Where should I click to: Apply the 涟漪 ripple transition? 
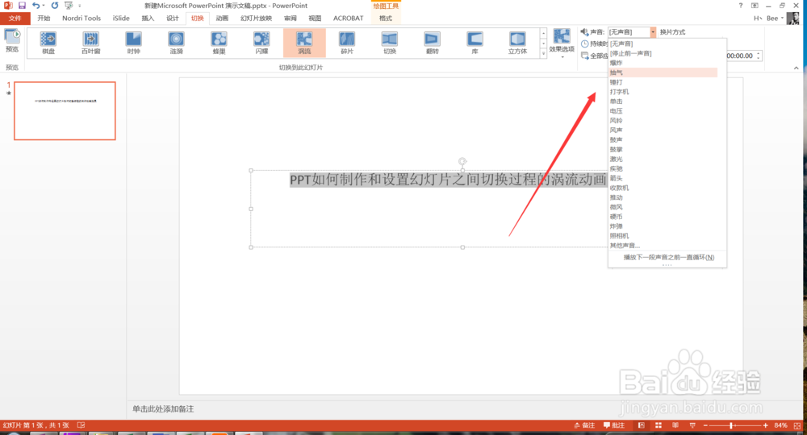177,42
